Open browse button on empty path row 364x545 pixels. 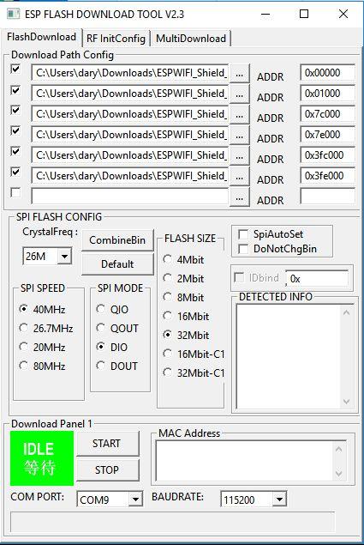(240, 197)
